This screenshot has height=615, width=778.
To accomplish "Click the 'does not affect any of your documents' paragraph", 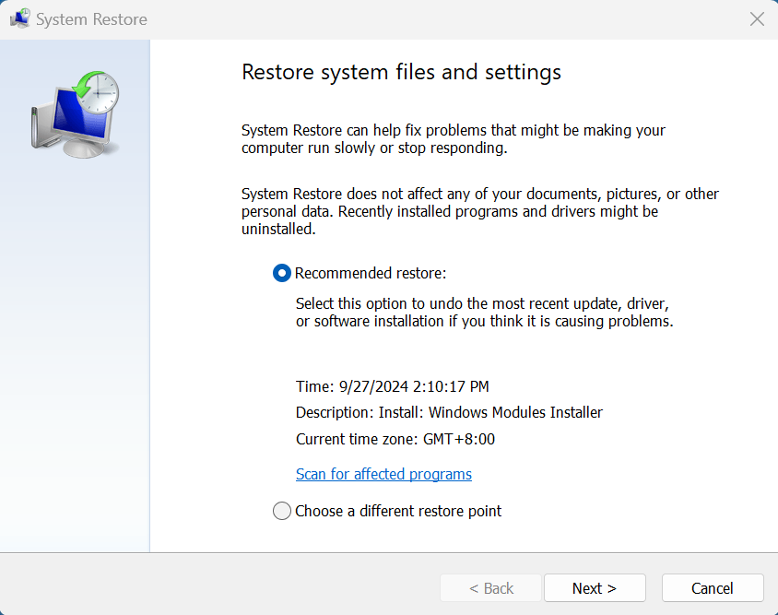I will (480, 211).
